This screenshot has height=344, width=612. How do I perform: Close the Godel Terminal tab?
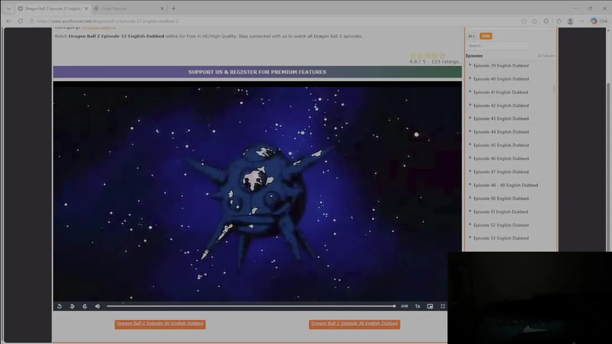[162, 9]
